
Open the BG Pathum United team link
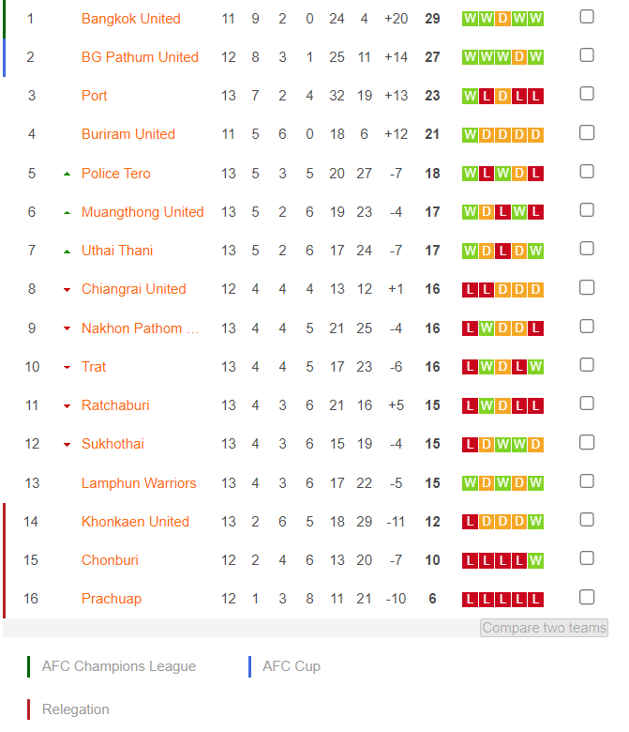click(140, 57)
